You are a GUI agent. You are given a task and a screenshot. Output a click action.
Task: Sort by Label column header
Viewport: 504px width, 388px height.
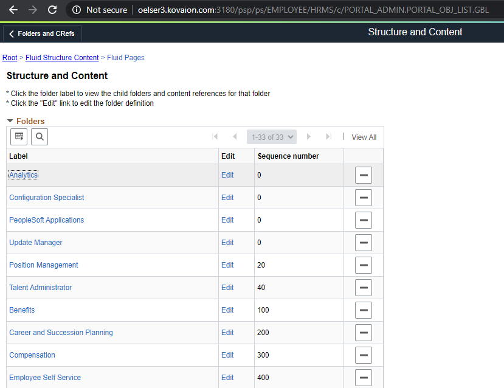point(18,156)
